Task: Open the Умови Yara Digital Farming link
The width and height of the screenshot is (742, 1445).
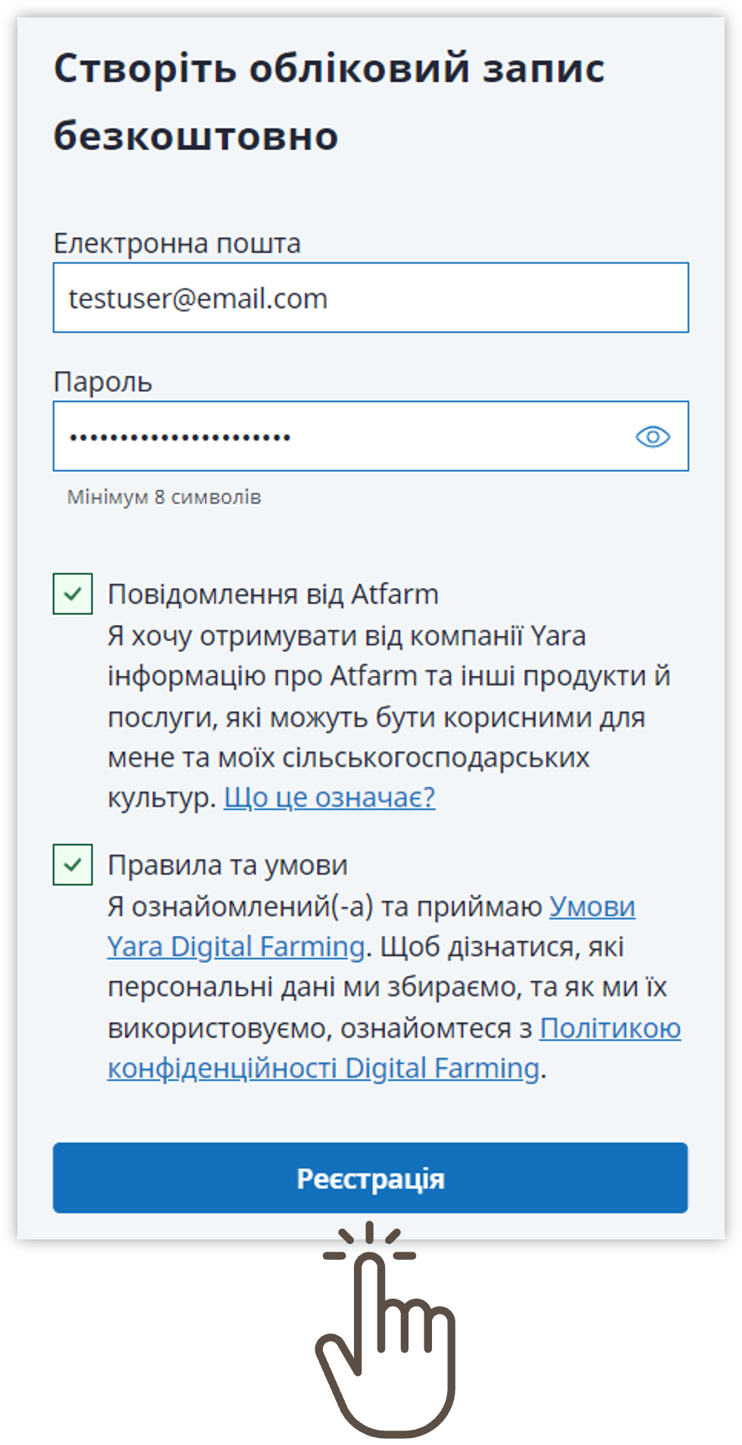Action: point(371,927)
